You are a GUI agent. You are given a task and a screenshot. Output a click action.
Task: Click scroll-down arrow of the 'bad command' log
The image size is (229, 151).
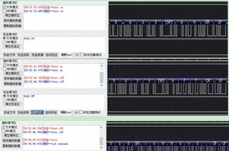(x=101, y=147)
